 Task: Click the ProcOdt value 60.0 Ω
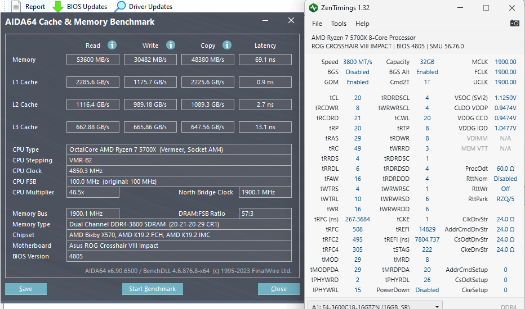tap(506, 169)
